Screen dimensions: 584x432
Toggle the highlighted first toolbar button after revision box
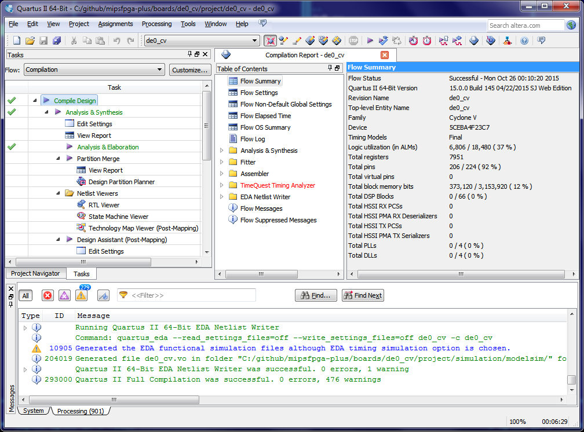(271, 41)
